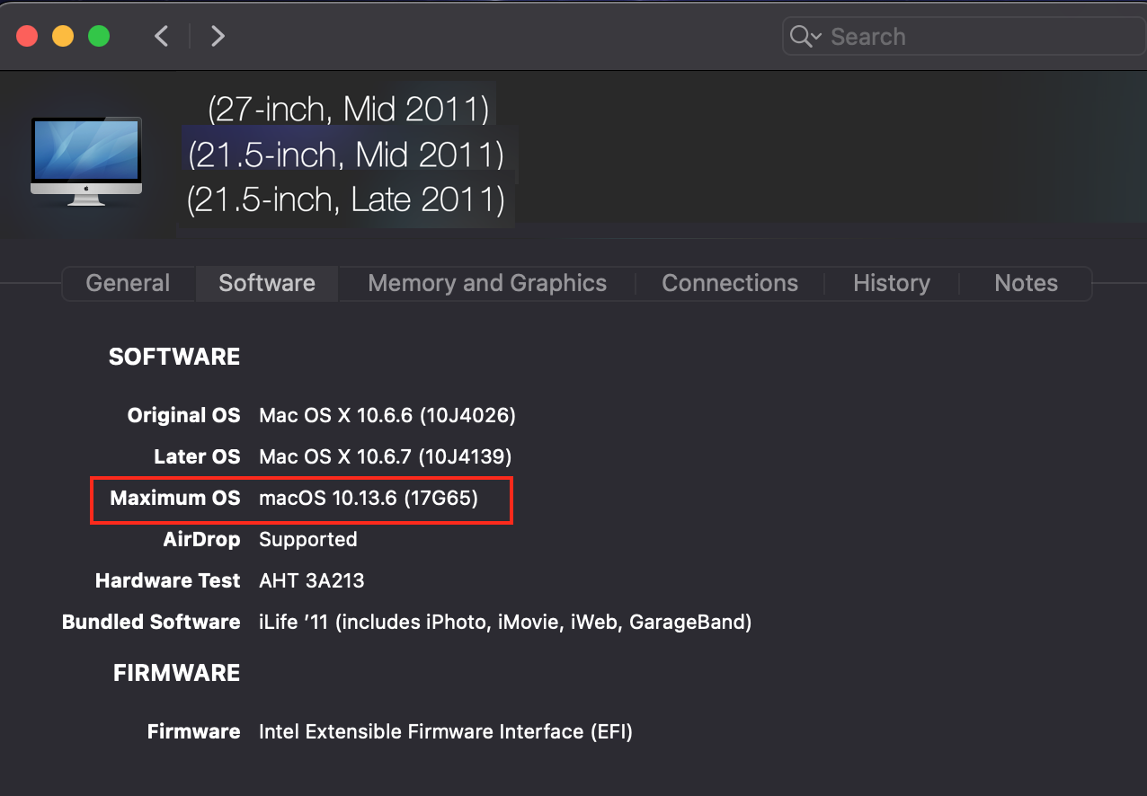Image resolution: width=1147 pixels, height=796 pixels.
Task: View the History tab
Action: [892, 283]
